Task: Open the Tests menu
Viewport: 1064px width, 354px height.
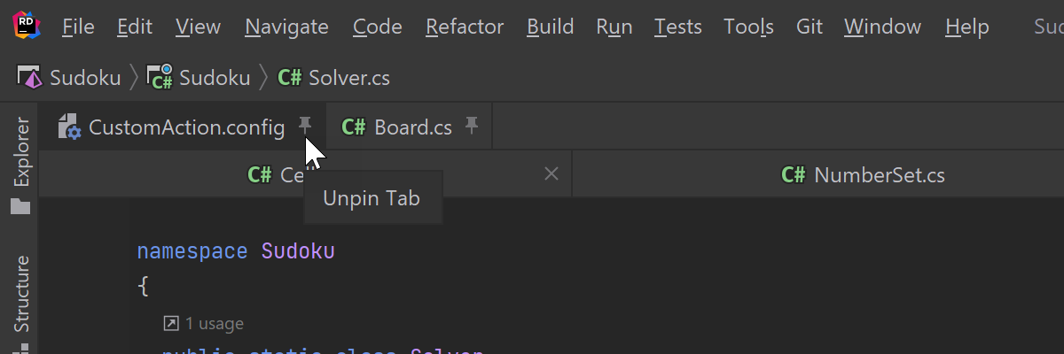Action: pos(678,27)
